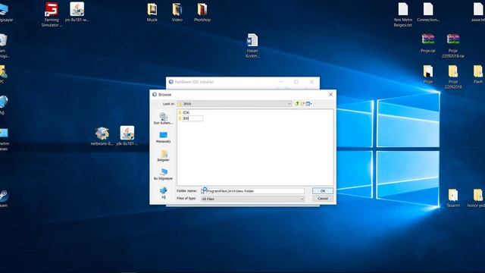Click the Folder name input field

(252, 191)
